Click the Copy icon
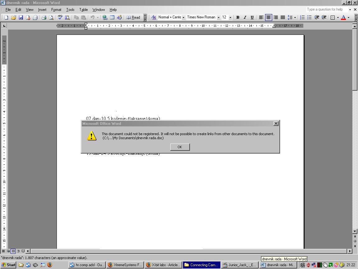 [76, 17]
